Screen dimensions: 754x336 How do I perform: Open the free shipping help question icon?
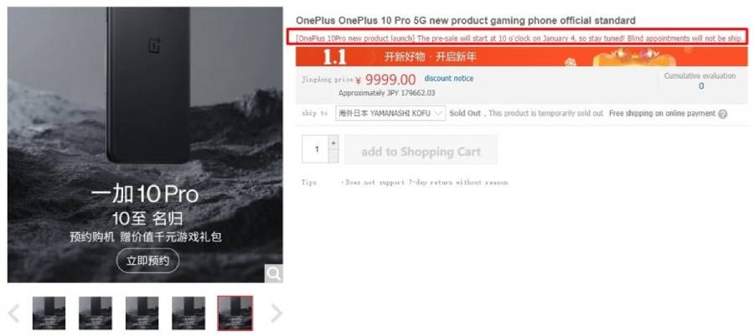click(x=722, y=114)
